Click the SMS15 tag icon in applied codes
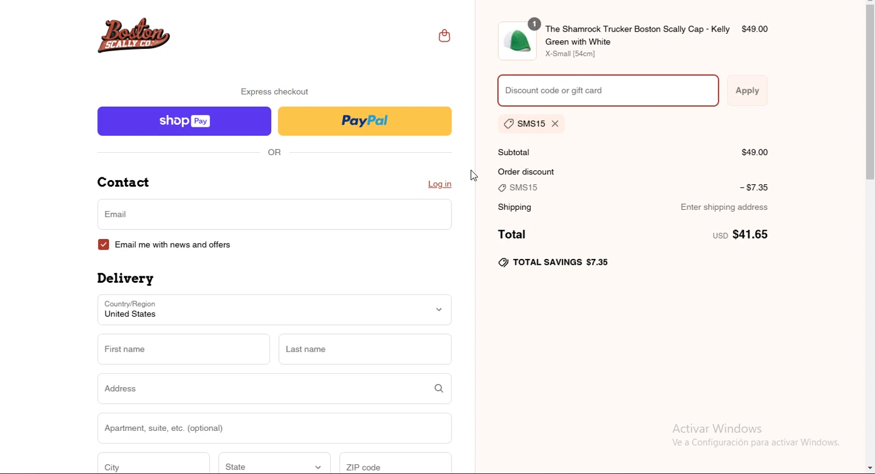The width and height of the screenshot is (875, 474). [x=509, y=124]
